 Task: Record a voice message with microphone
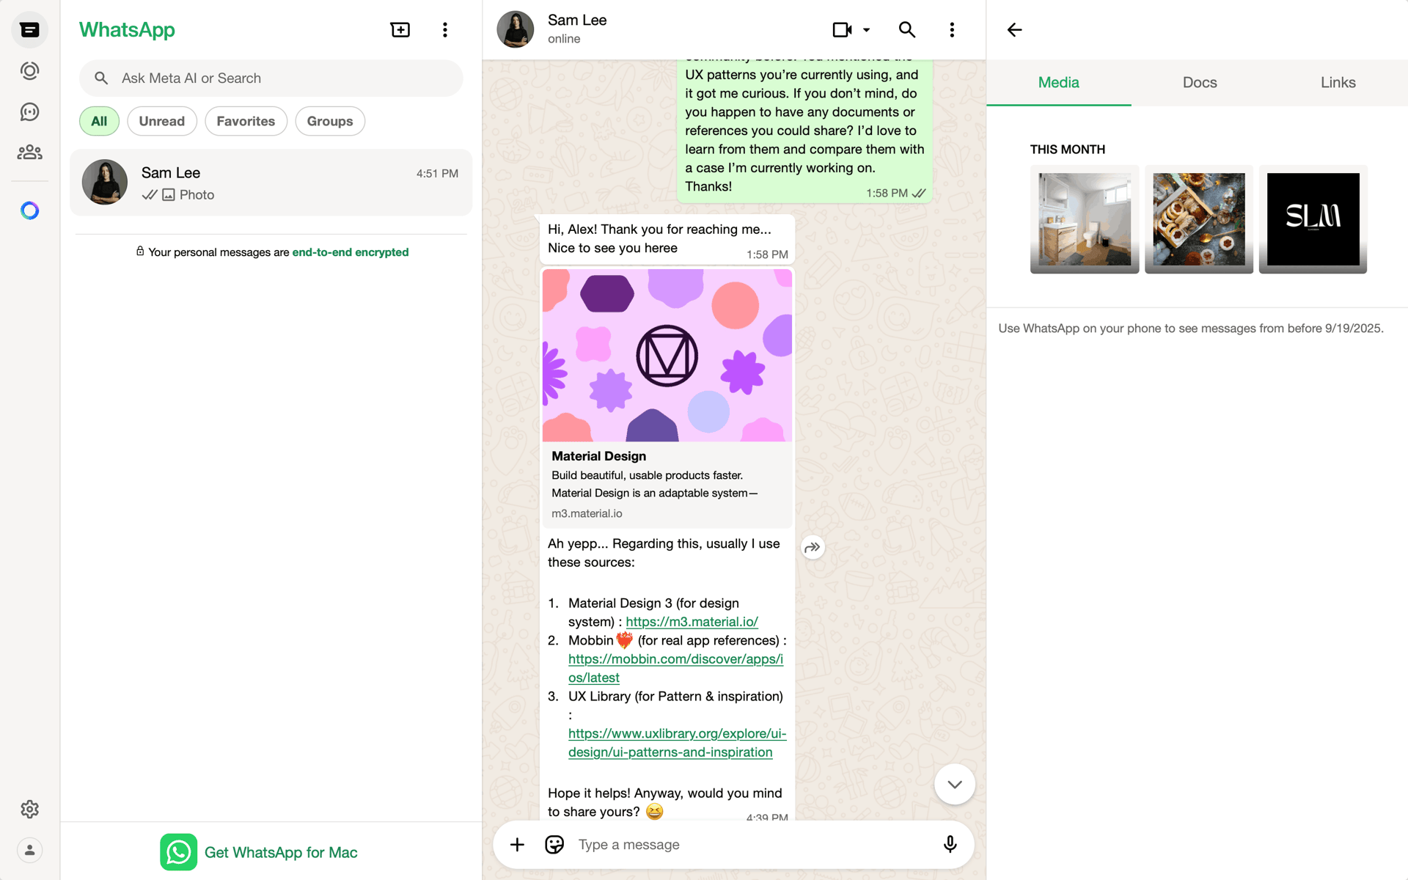point(950,845)
